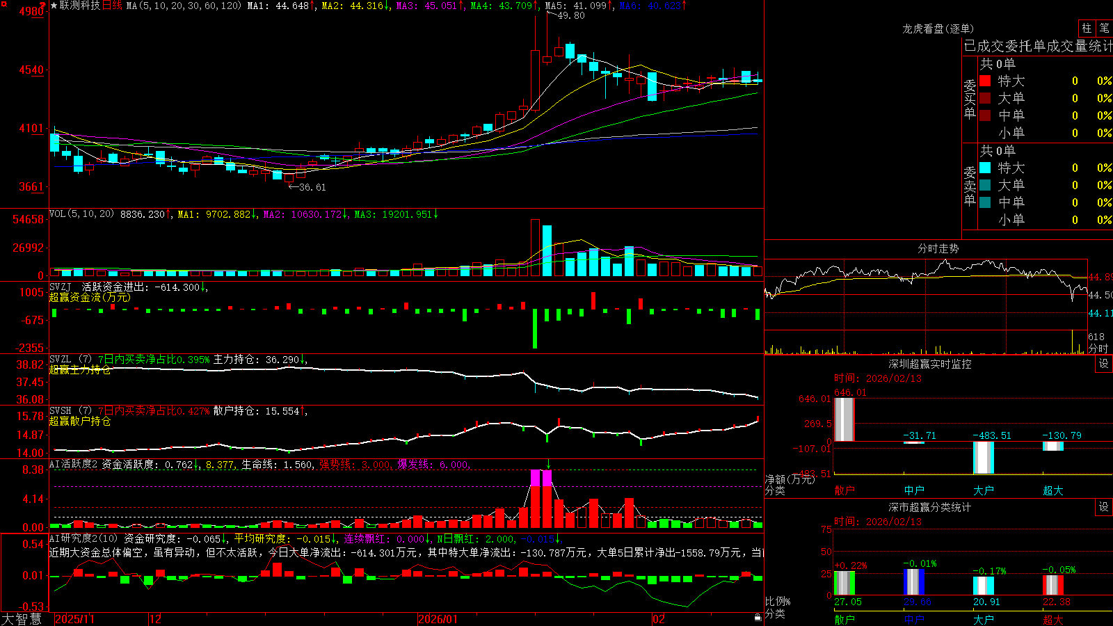Click the AI活跃度2 indicator label
Screen dimensions: 1113x626
click(x=73, y=465)
